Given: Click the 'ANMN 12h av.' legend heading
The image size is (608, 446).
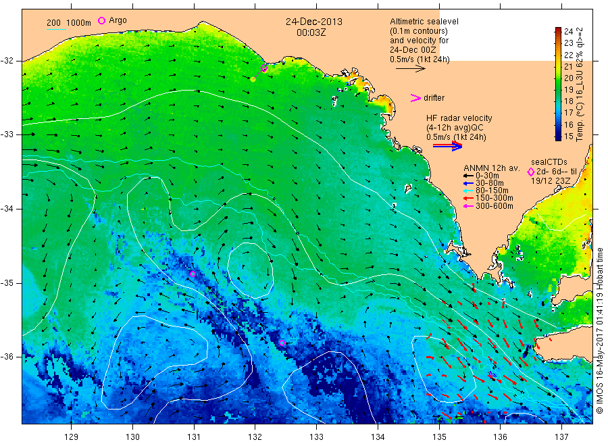Looking at the screenshot, I should (x=492, y=168).
